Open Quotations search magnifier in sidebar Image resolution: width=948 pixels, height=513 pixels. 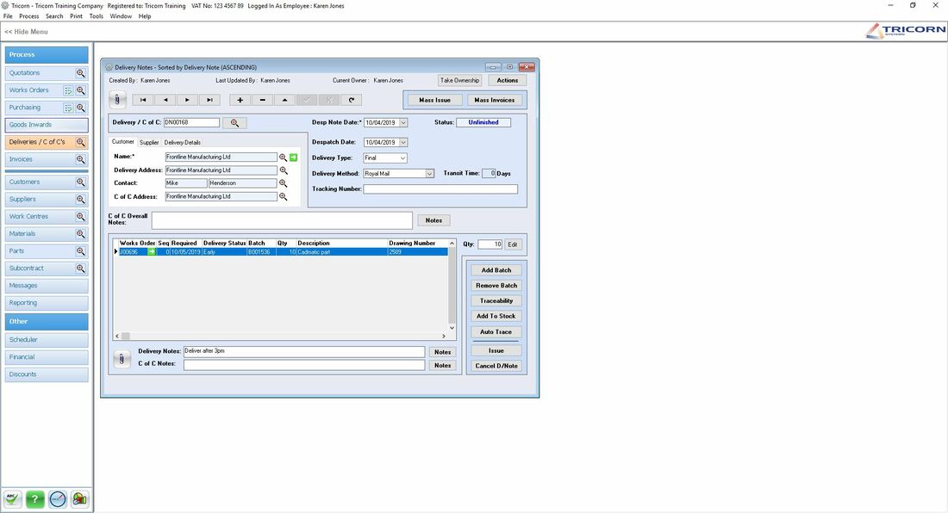[80, 73]
